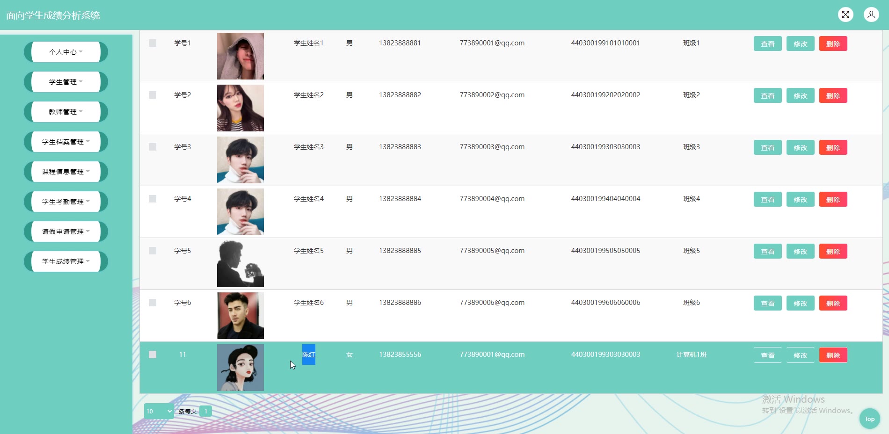The image size is (889, 434).
Task: Select the checkbox for 学号2 row
Action: (x=153, y=95)
